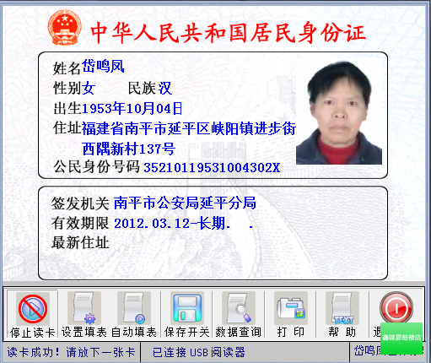Open Help (帮助) TEXT document icon

pos(342,308)
